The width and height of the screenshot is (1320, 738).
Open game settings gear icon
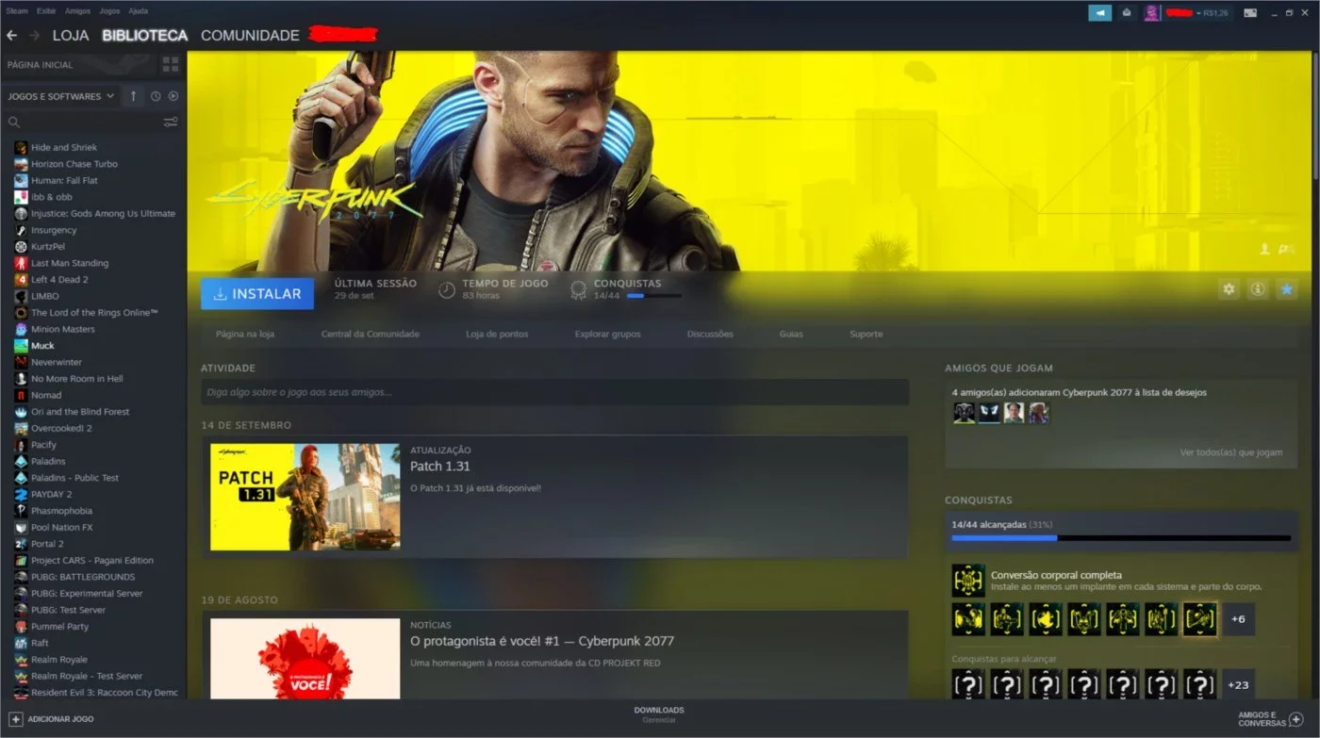(x=1229, y=289)
